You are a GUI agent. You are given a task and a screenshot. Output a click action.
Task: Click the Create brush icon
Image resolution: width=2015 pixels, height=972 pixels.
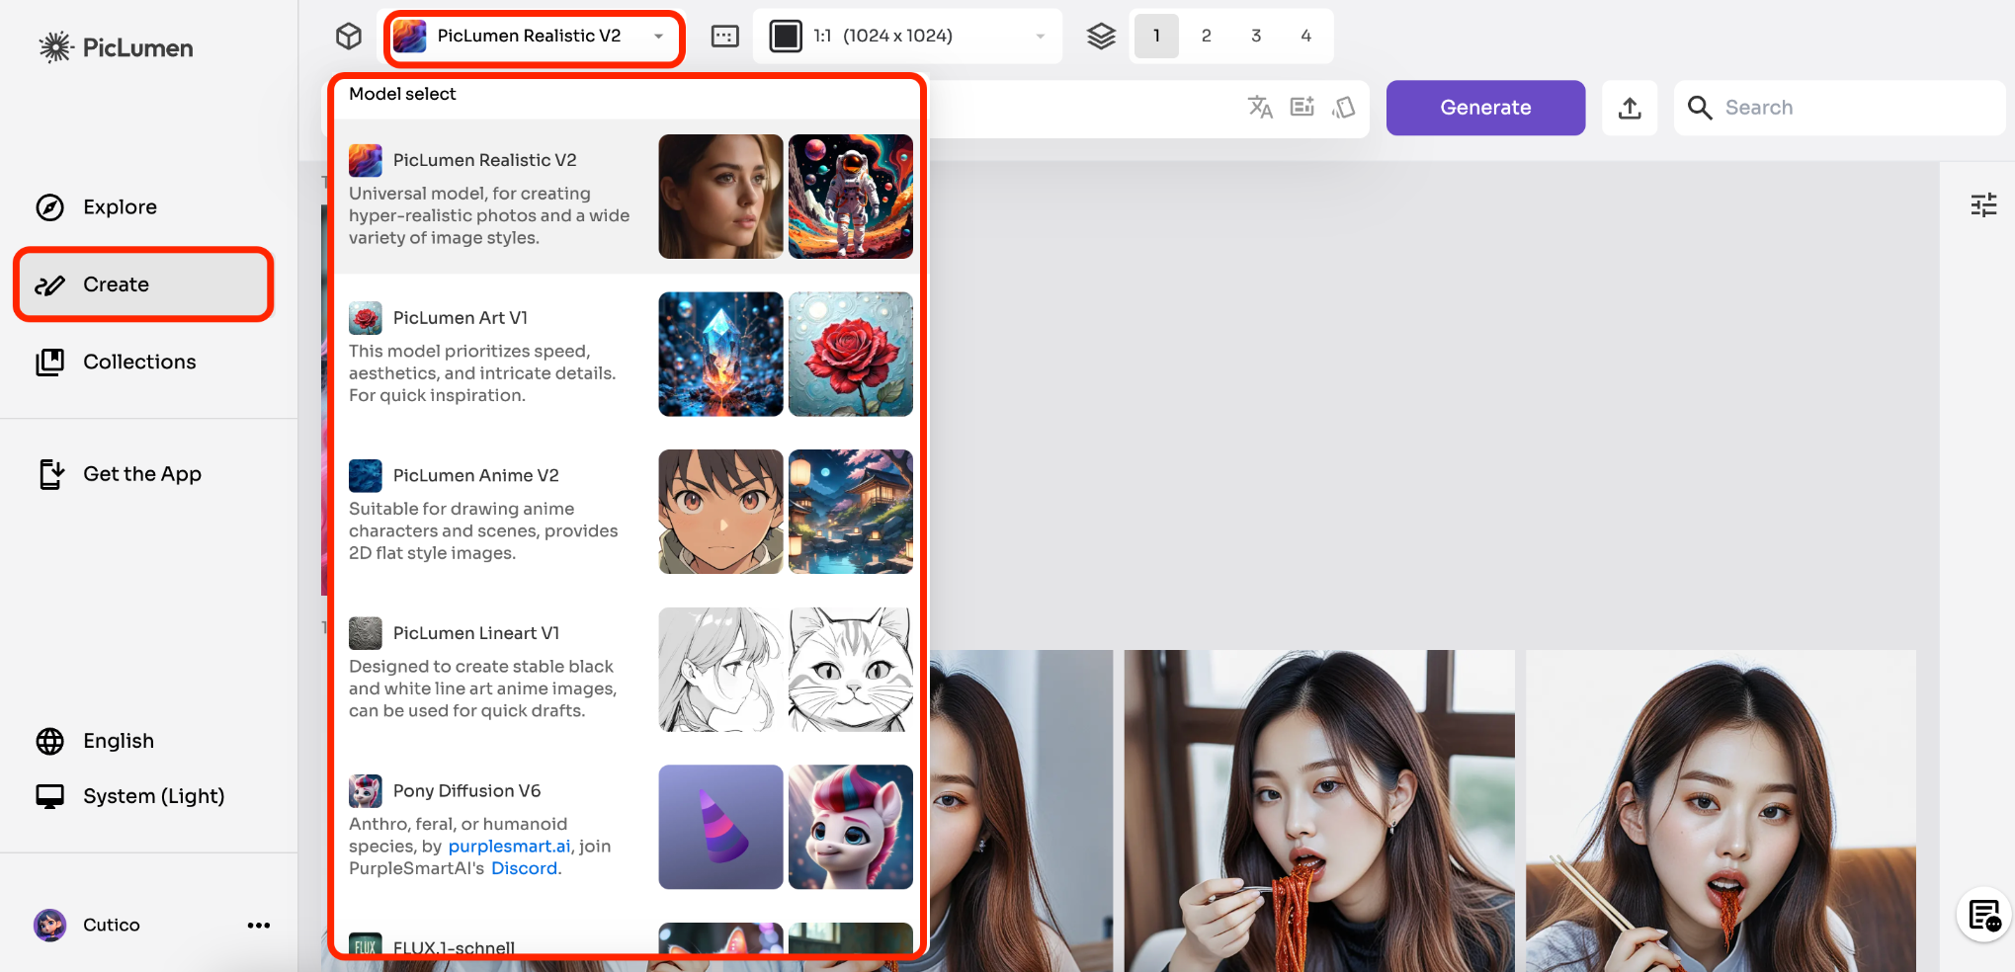pyautogui.click(x=50, y=285)
